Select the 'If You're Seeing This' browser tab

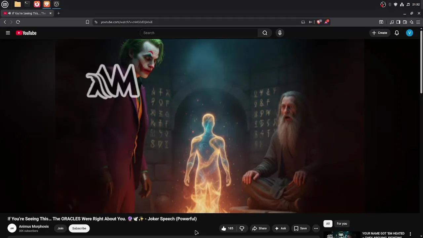(27, 13)
